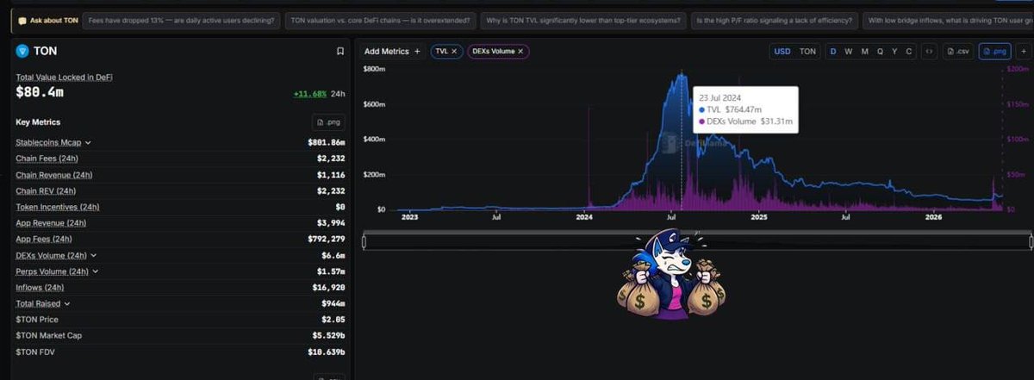Expand Perps Volume (24h) breakdown

click(96, 271)
